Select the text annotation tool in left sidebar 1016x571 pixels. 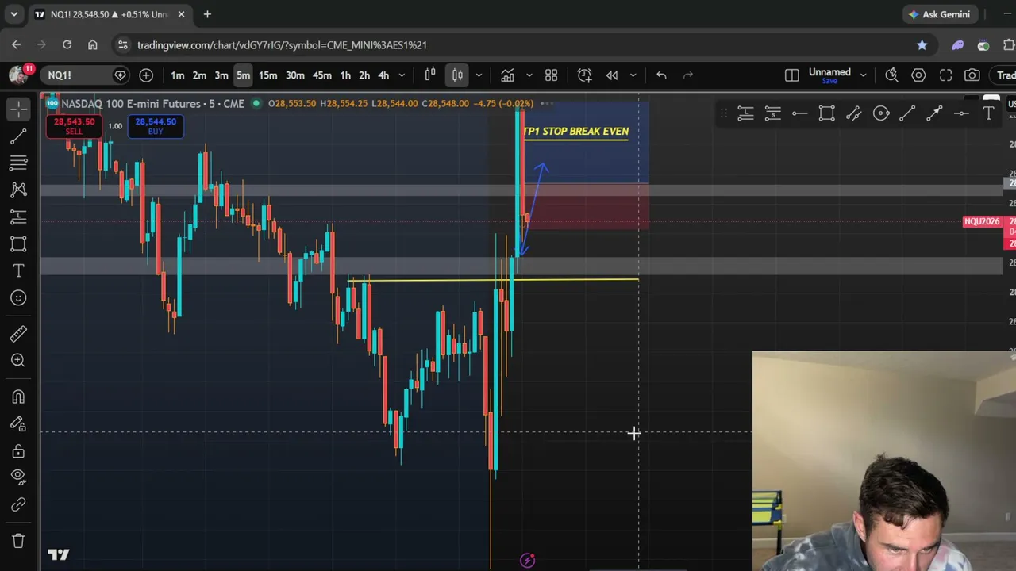point(18,271)
